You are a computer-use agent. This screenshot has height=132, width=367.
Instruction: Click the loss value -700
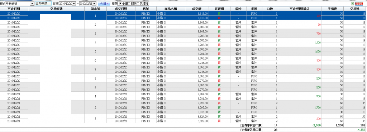click(318, 96)
